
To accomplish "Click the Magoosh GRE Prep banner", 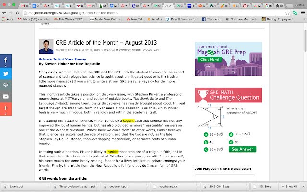I will (x=228, y=59).
